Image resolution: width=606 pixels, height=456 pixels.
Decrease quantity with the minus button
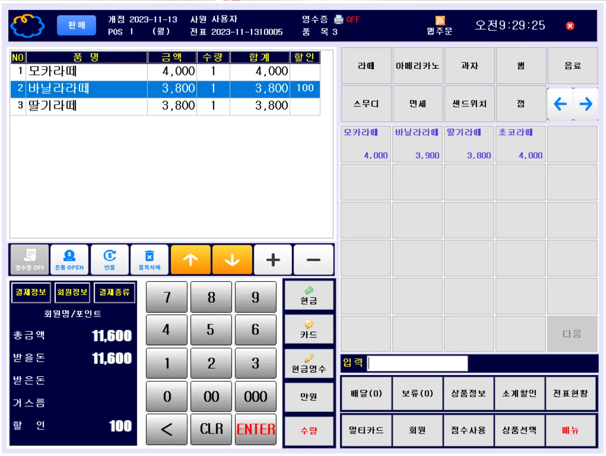pos(313,259)
